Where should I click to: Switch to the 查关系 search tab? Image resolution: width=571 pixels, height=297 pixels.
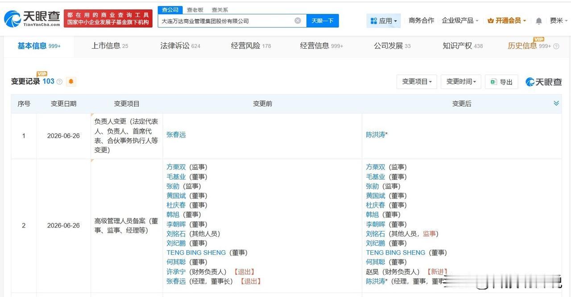tap(219, 10)
